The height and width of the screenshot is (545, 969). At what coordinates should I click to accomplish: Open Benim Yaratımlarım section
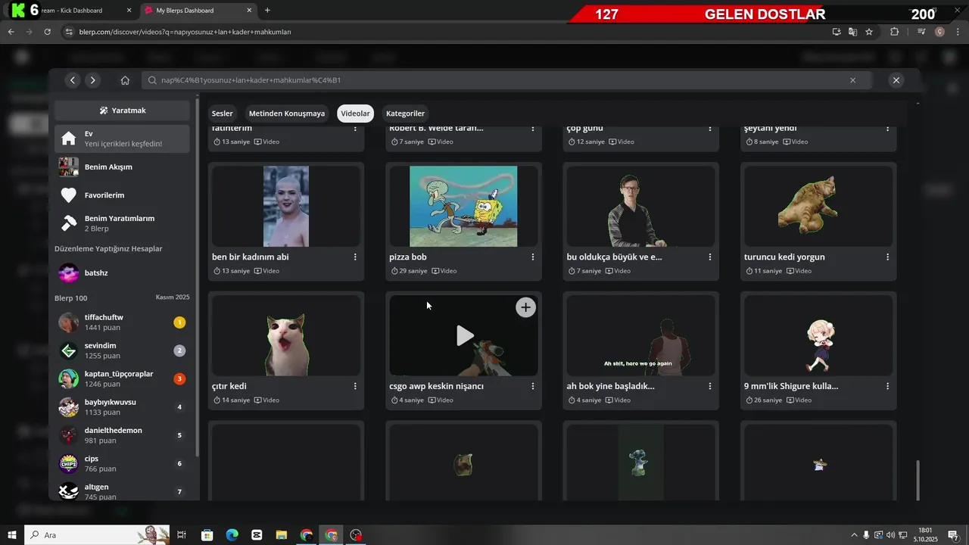(122, 223)
